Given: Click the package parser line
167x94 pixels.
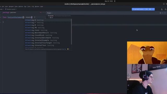Looking at the screenshot, I should coord(9,13).
